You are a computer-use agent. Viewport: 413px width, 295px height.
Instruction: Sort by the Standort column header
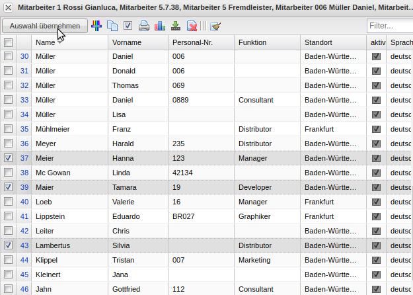318,42
